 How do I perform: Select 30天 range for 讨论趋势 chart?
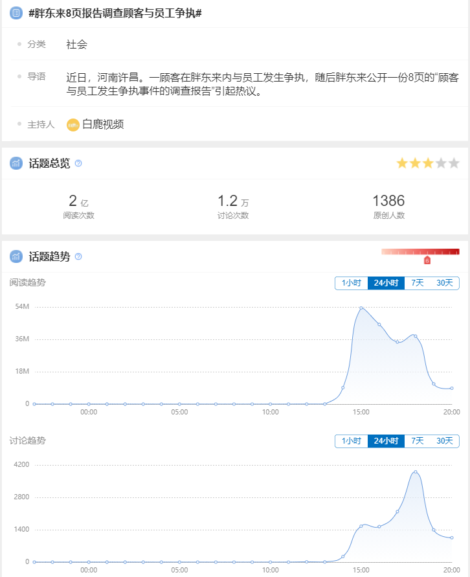[445, 441]
